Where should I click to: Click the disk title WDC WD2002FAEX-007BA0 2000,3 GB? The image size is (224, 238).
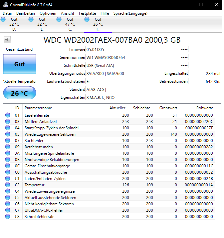(x=112, y=40)
